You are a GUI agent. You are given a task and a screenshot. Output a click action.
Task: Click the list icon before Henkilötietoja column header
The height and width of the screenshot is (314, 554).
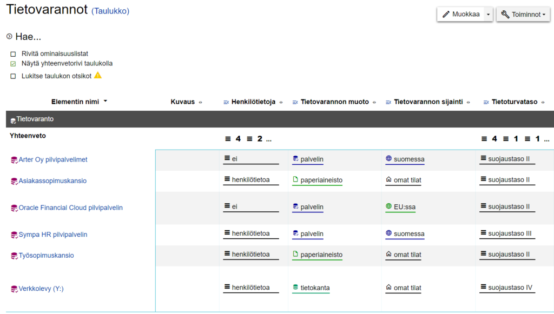pyautogui.click(x=226, y=102)
